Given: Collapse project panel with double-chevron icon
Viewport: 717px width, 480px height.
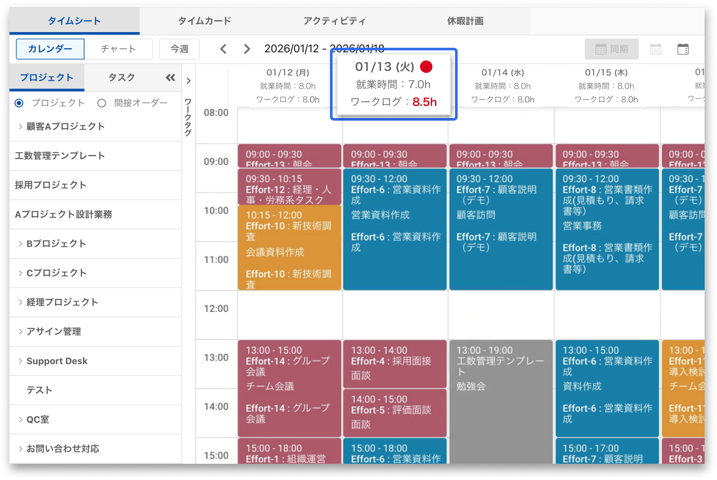Looking at the screenshot, I should click(170, 78).
